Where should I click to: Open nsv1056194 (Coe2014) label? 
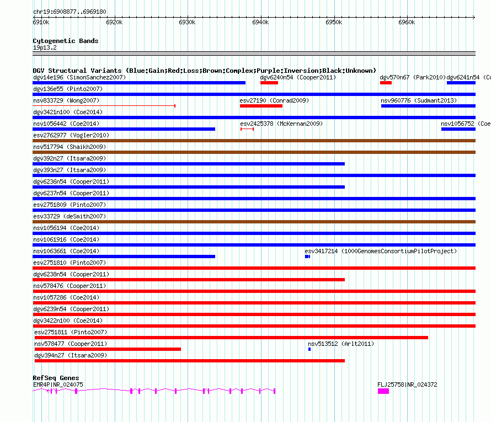pos(66,228)
